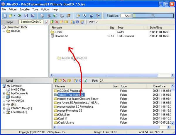This screenshot has height=135, width=176.
Task: Expand the My Documents tree node
Action: click(x=4, y=93)
